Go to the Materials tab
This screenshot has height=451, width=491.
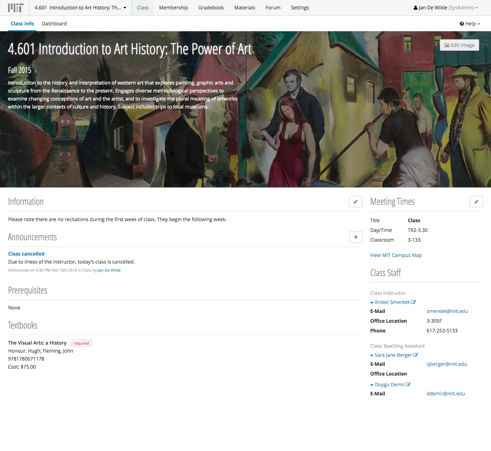coord(244,8)
